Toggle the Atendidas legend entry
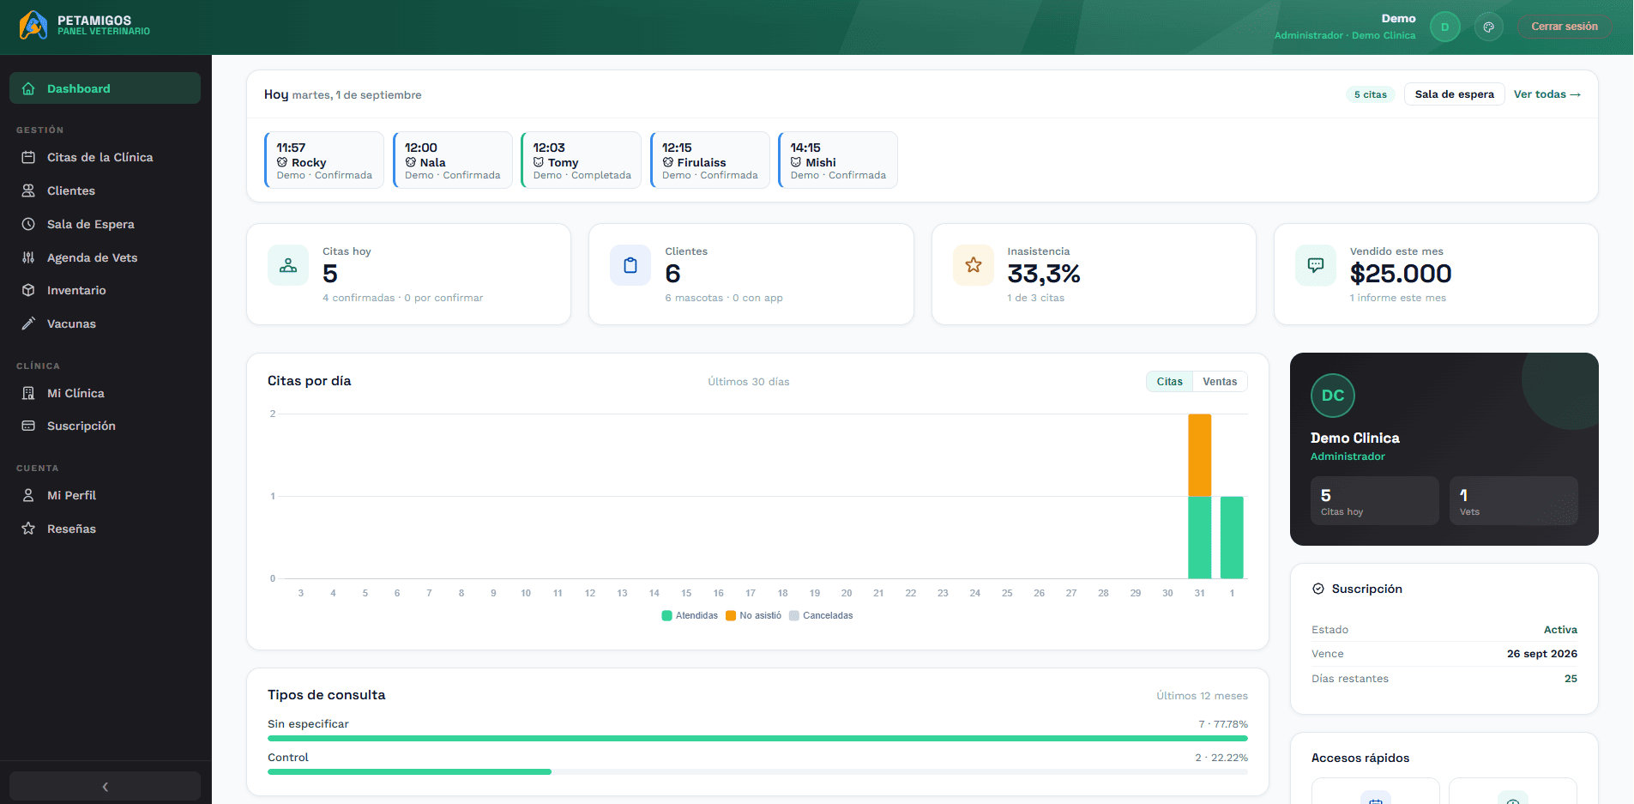This screenshot has height=804, width=1634. pyautogui.click(x=690, y=615)
